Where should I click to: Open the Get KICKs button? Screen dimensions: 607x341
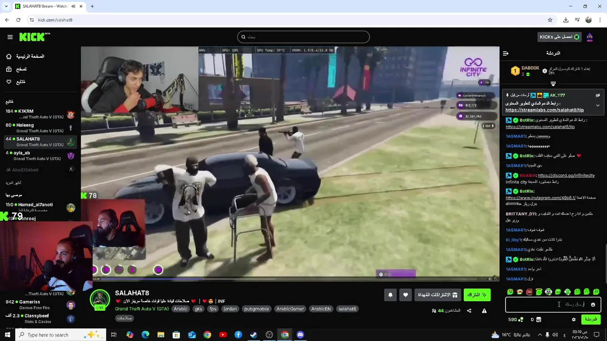click(560, 37)
